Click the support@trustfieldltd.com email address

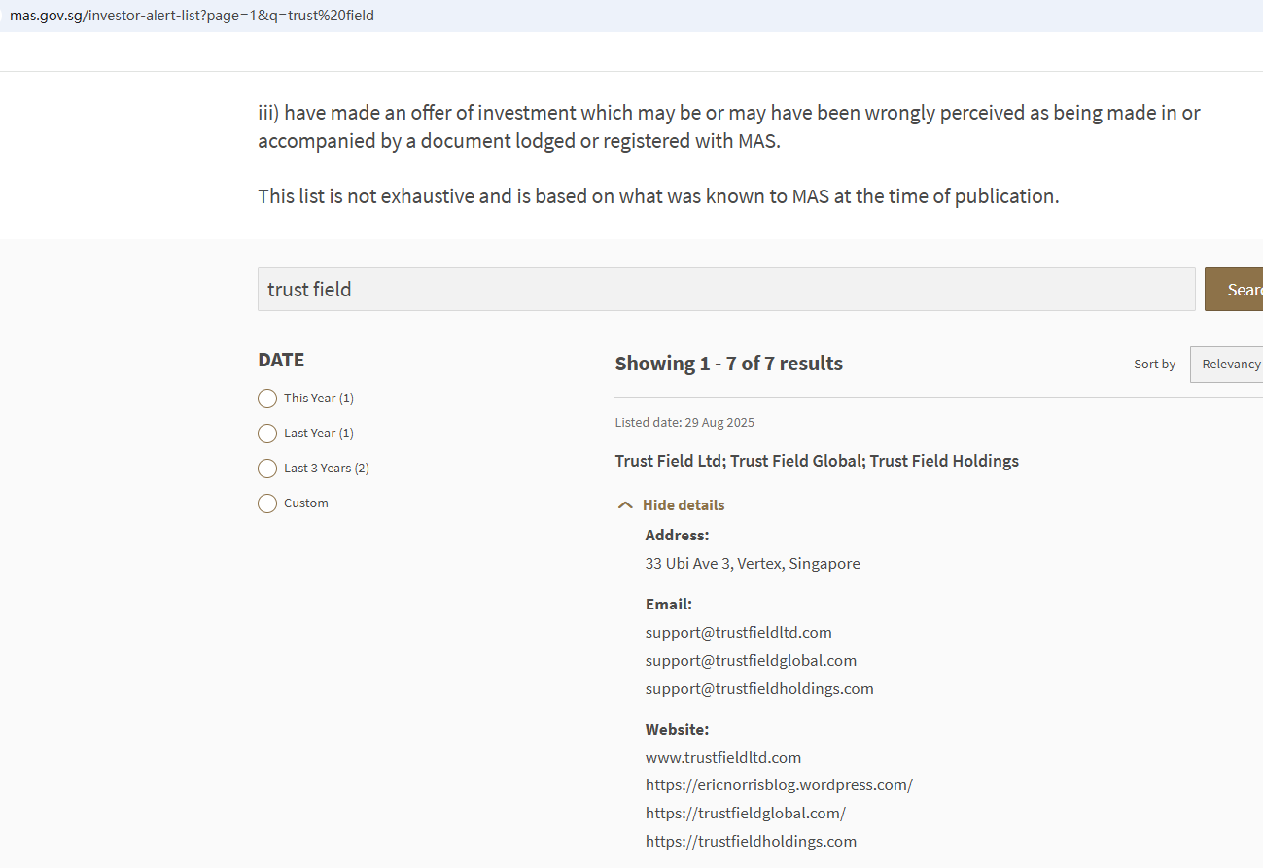(738, 633)
